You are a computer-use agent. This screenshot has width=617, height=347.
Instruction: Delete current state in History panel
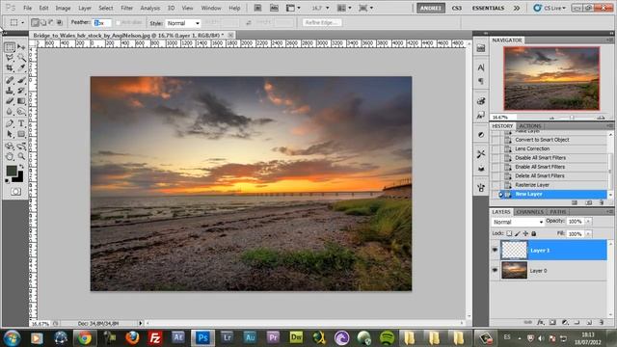point(602,202)
